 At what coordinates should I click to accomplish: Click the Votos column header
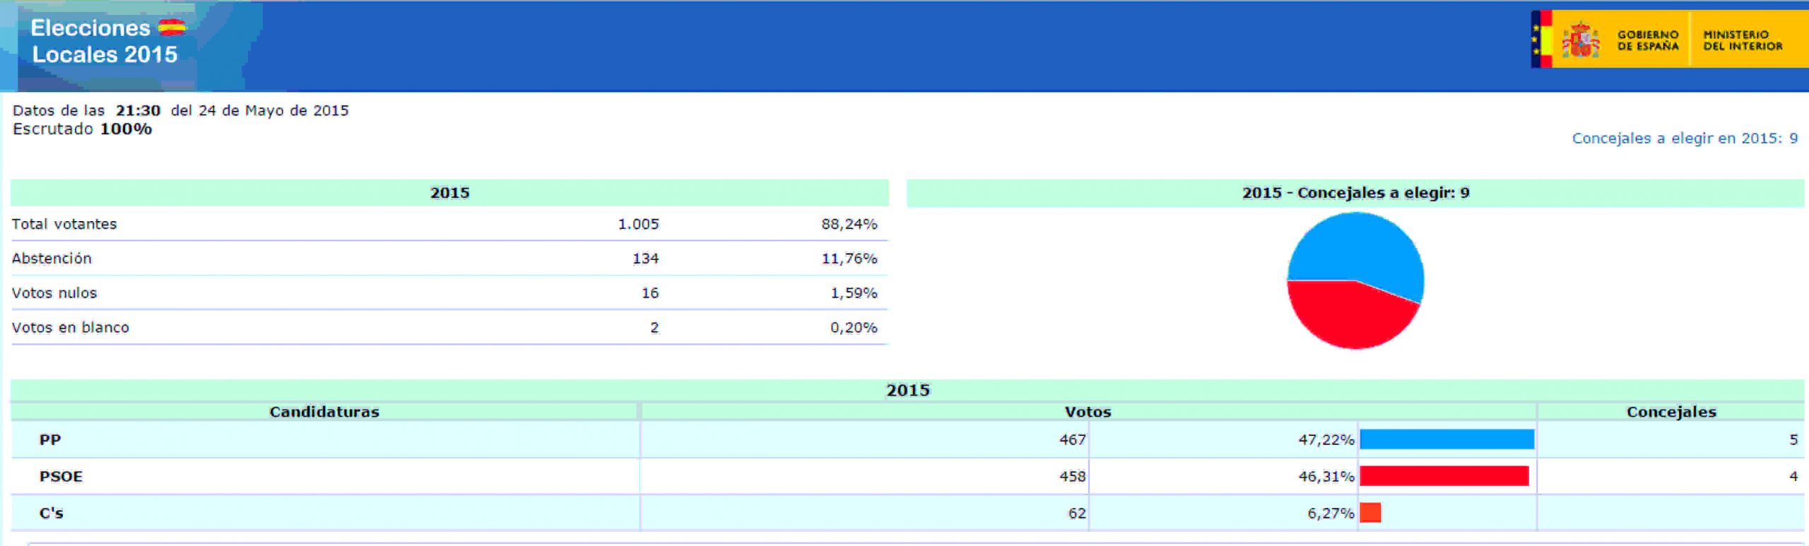1088,412
